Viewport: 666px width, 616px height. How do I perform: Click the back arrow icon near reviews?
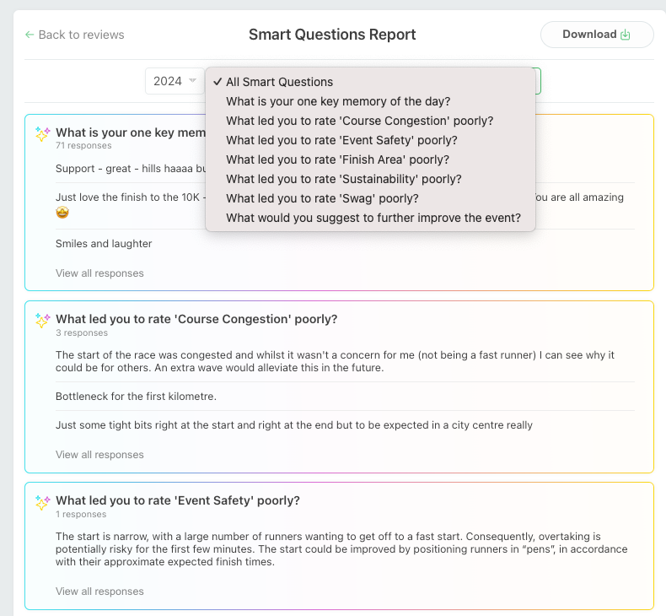coord(30,35)
